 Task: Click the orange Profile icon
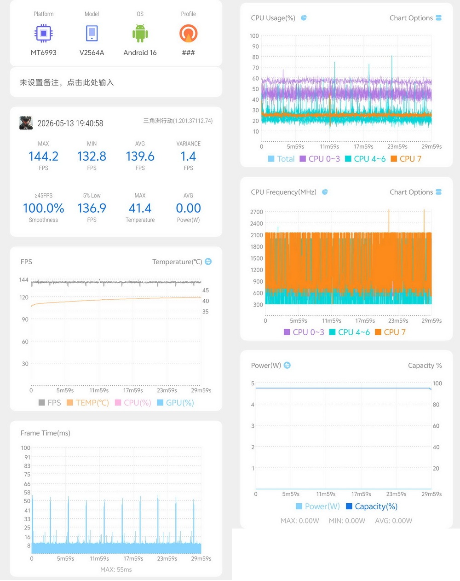click(x=188, y=34)
